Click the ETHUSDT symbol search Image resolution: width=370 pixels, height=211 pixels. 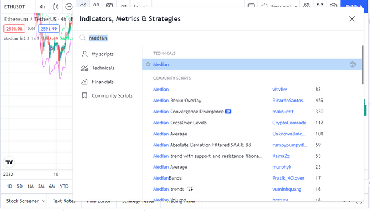[x=14, y=6]
